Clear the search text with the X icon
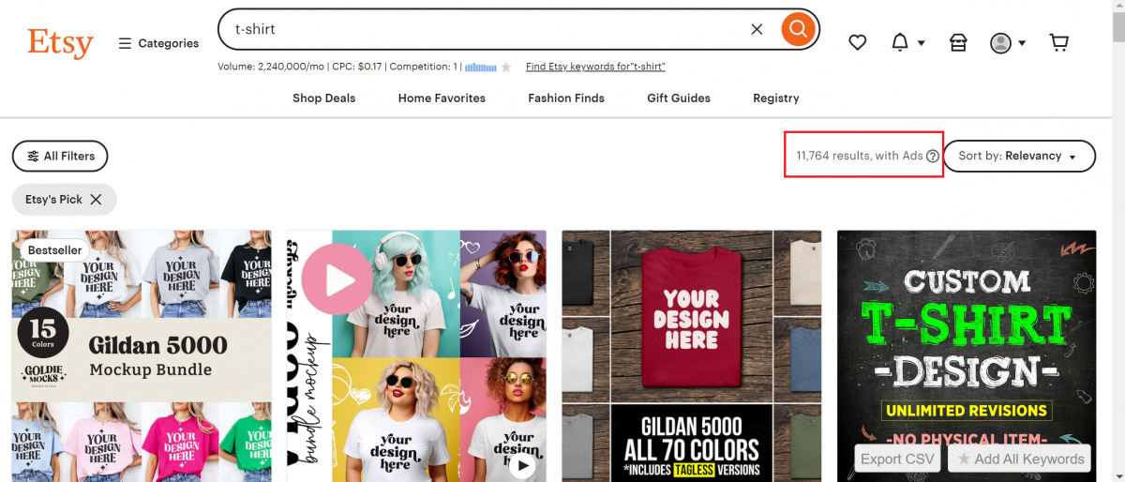This screenshot has height=482, width=1125. (757, 29)
